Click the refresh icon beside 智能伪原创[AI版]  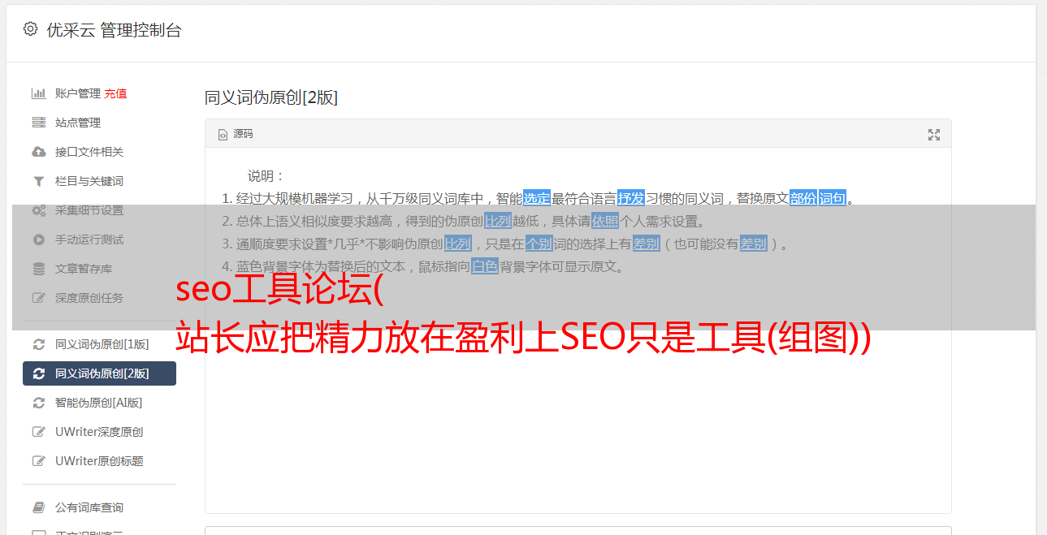(x=38, y=403)
